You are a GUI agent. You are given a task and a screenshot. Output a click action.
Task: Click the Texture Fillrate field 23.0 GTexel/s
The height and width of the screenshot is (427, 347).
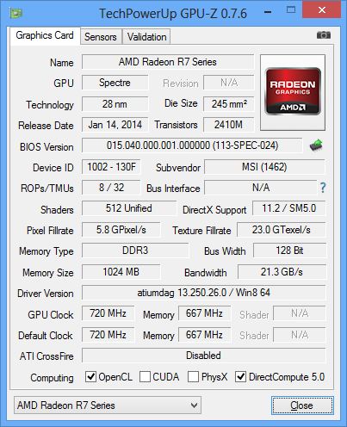pos(282,230)
